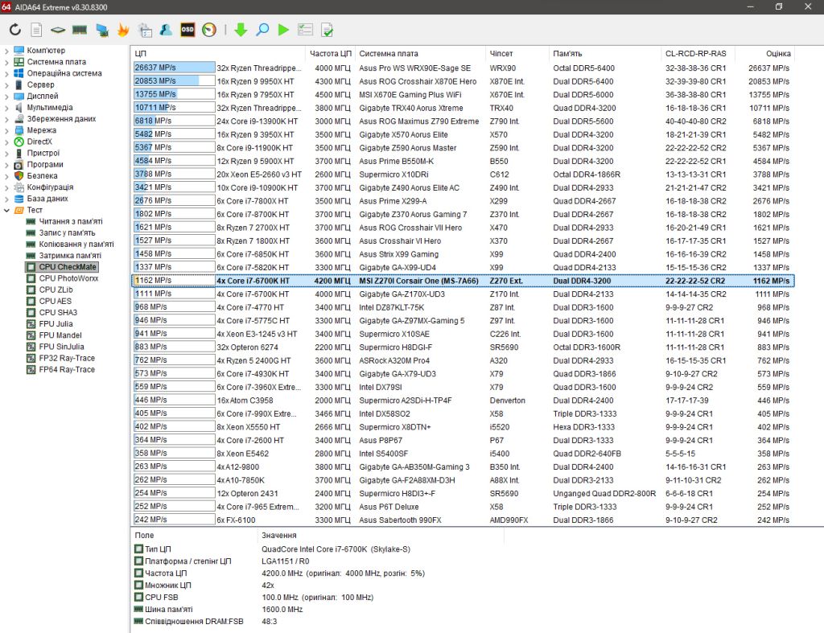The image size is (824, 633).
Task: Expand the База даних tree node
Action: tap(6, 199)
